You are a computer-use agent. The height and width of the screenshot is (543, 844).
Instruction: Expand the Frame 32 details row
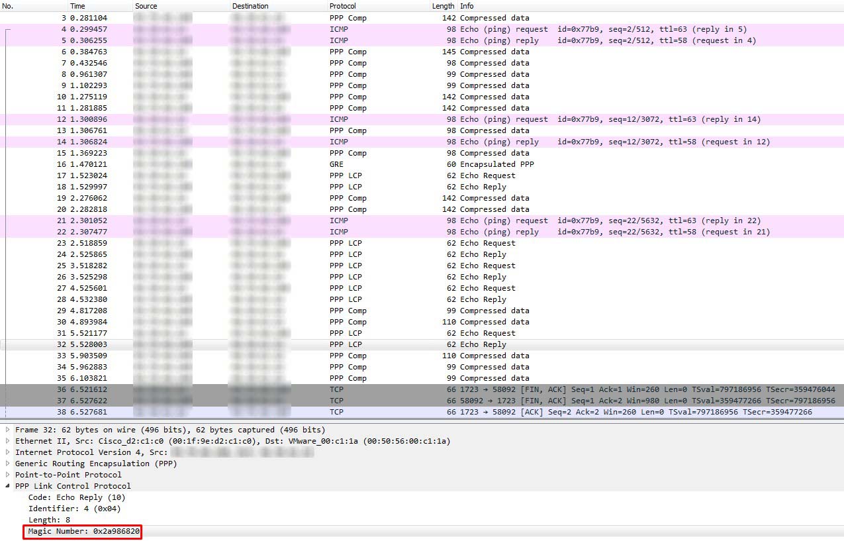point(8,430)
